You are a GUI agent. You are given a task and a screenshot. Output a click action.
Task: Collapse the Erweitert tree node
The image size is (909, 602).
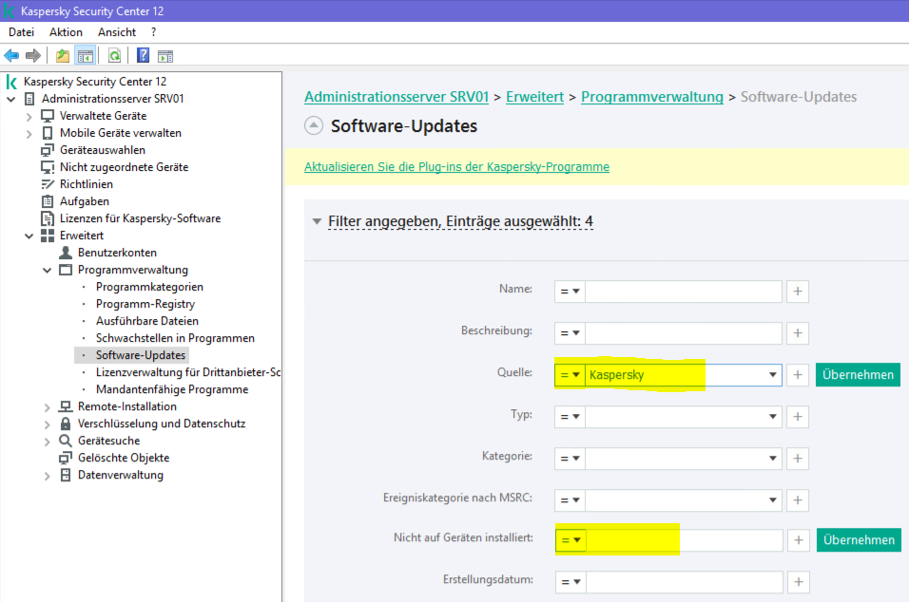click(29, 236)
